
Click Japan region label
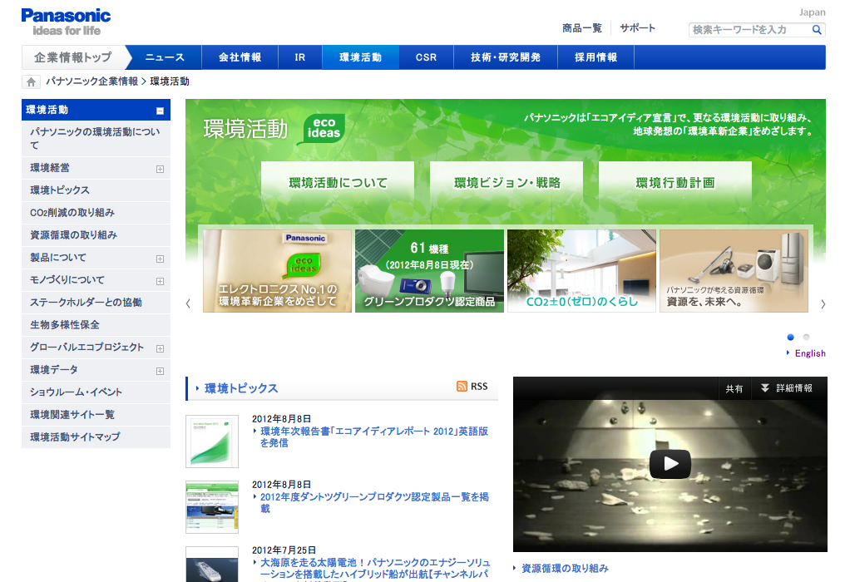click(812, 12)
